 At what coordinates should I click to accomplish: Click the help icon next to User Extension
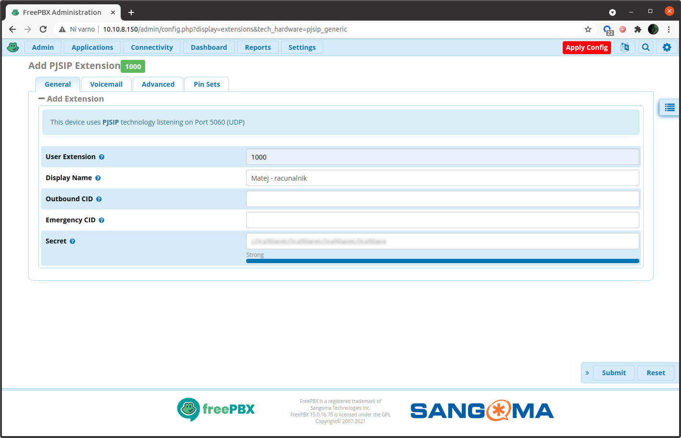coord(102,156)
